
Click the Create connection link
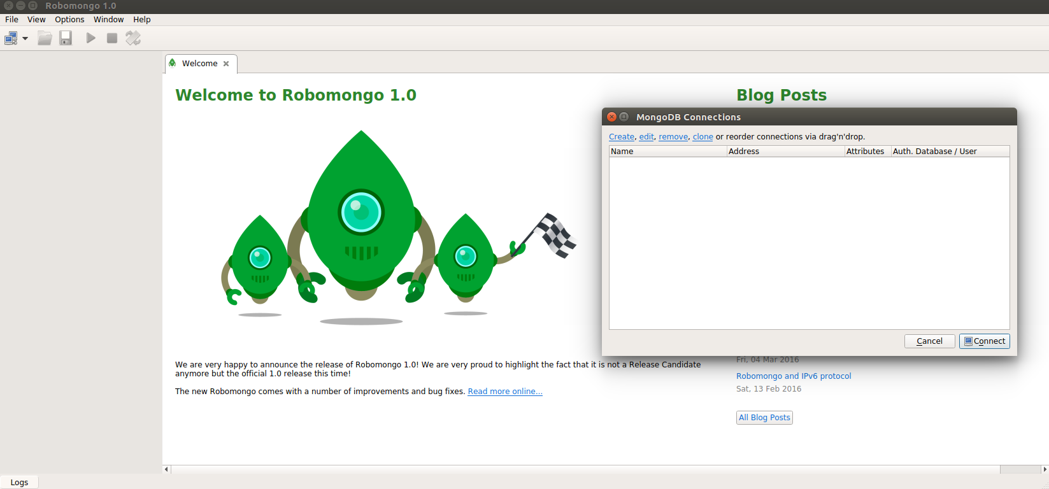point(622,137)
